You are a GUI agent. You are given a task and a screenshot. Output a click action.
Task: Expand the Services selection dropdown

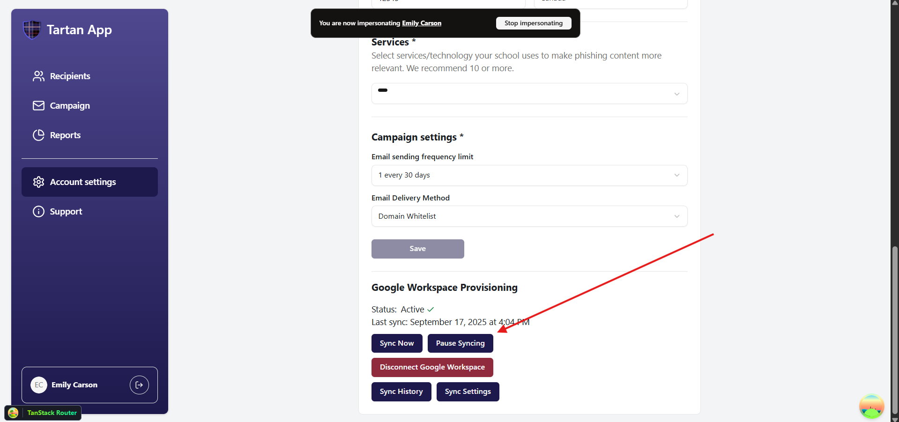pos(529,94)
